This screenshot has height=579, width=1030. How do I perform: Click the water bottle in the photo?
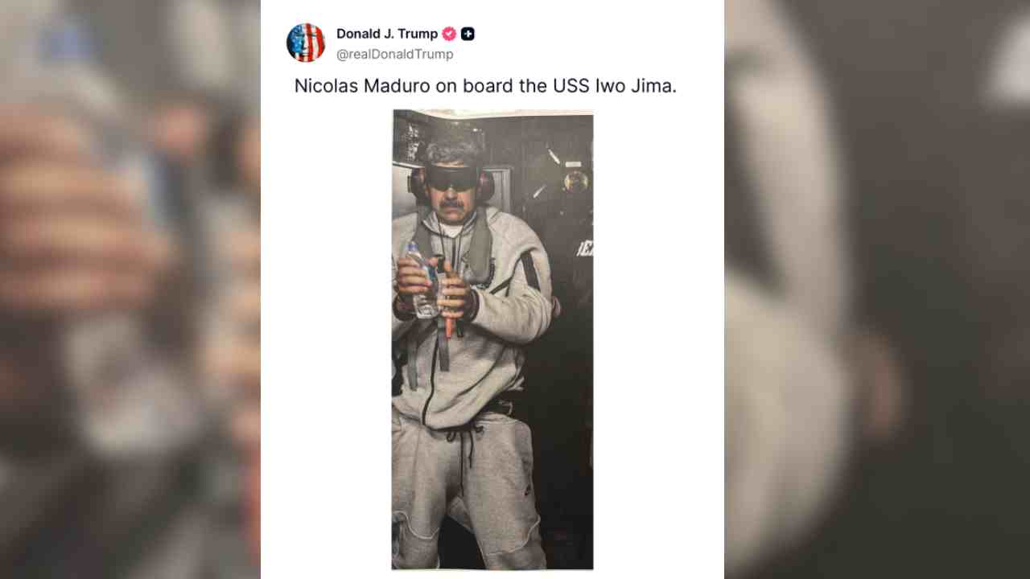[422, 281]
